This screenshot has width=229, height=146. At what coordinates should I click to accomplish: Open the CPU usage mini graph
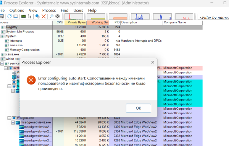click(x=74, y=16)
